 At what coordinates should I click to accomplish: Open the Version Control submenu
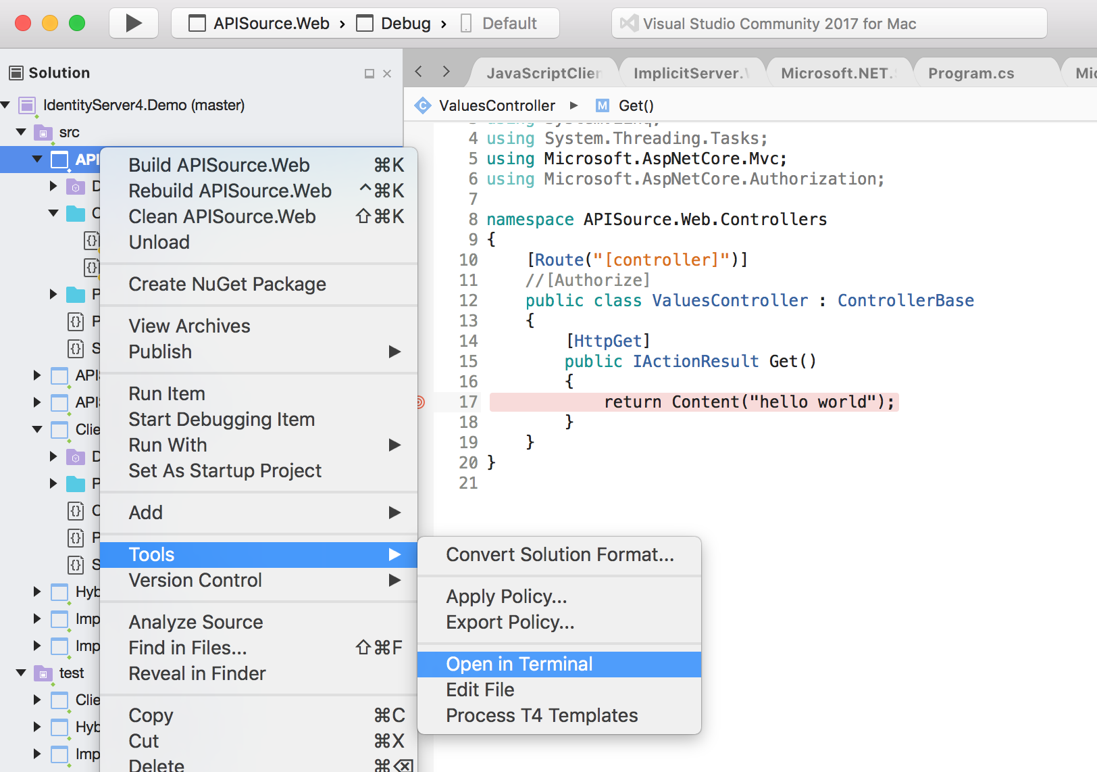click(259, 580)
